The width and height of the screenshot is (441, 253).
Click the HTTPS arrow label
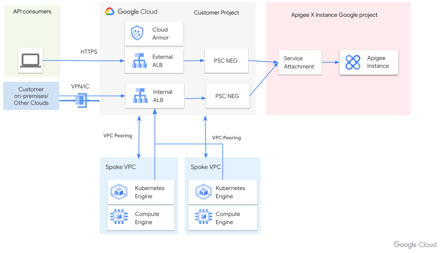[89, 52]
